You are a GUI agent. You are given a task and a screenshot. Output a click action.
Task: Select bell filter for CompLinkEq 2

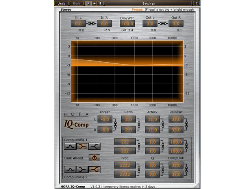pyautogui.click(x=70, y=170)
